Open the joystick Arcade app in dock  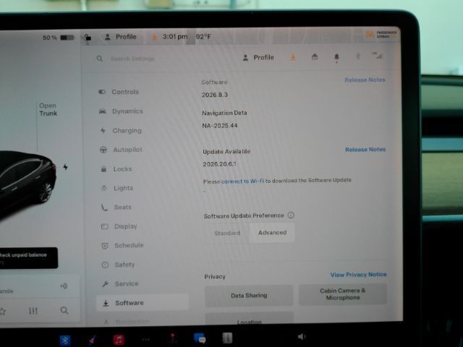click(x=173, y=338)
